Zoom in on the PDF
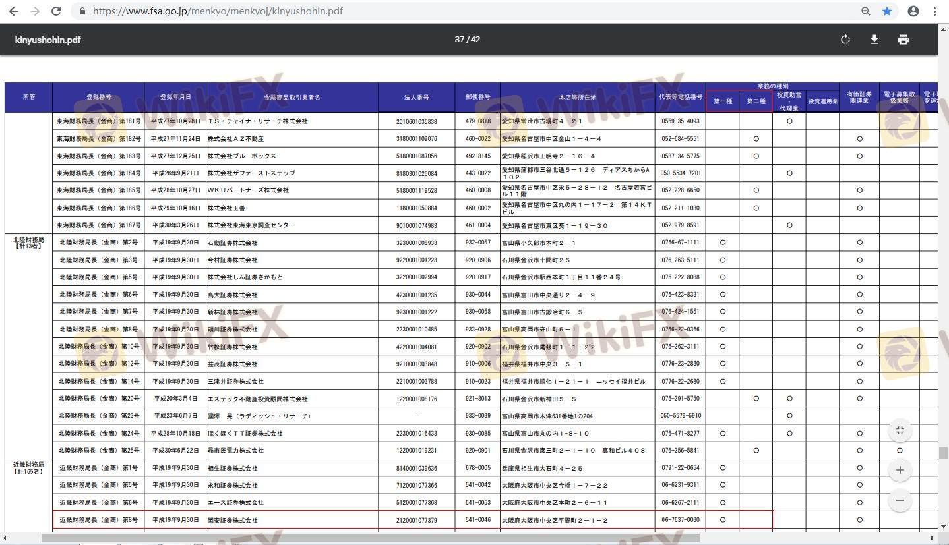This screenshot has width=949, height=545. pyautogui.click(x=900, y=470)
